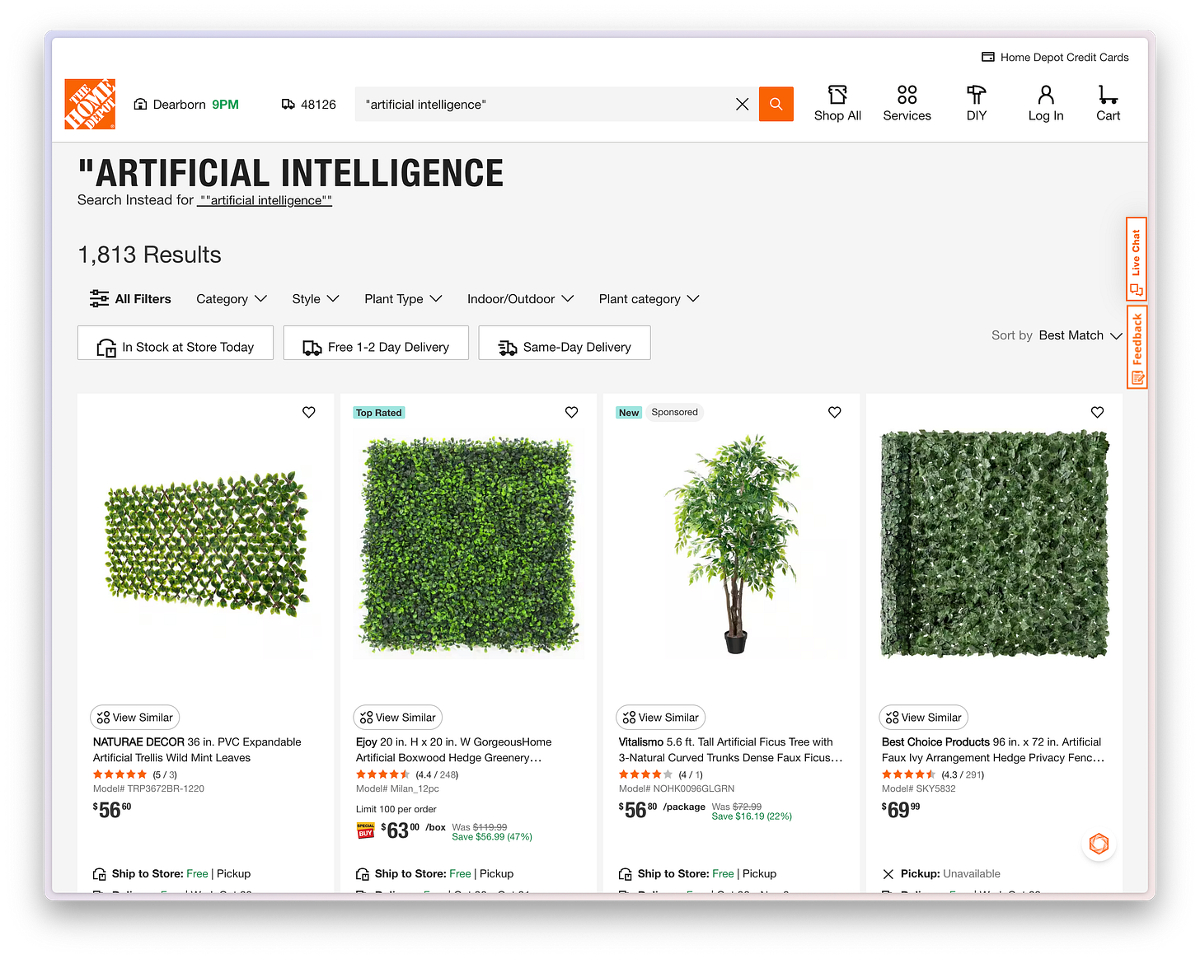The image size is (1200, 959).
Task: Search instead for quoted artificial intelligence
Action: (265, 200)
